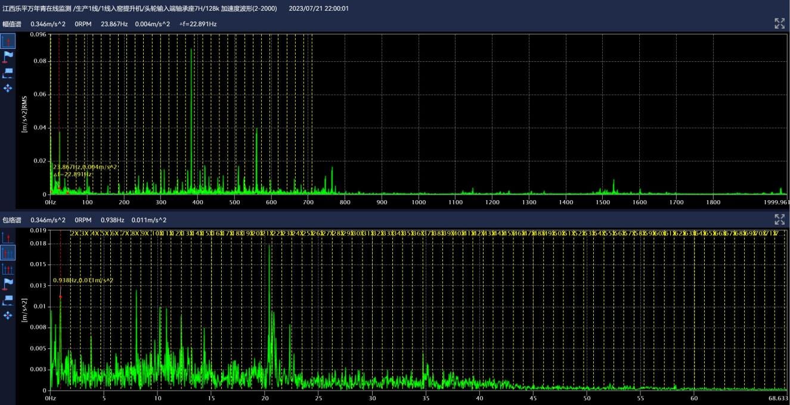790x405 pixels.
Task: Click the 幅值谱 panel title
Action: coord(12,24)
